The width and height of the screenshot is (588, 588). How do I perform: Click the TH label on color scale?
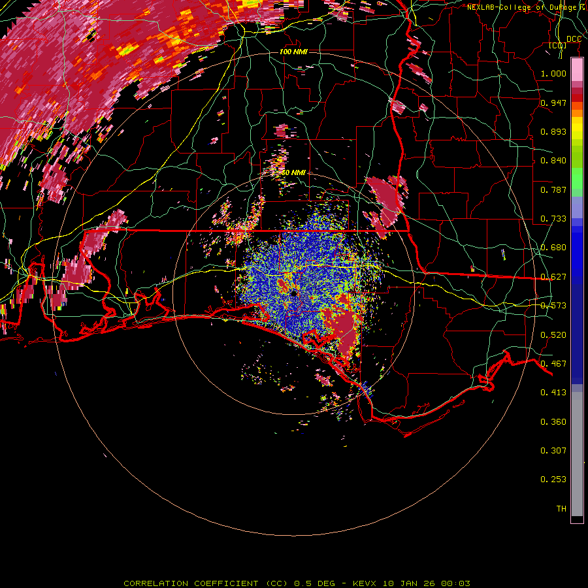(x=561, y=509)
